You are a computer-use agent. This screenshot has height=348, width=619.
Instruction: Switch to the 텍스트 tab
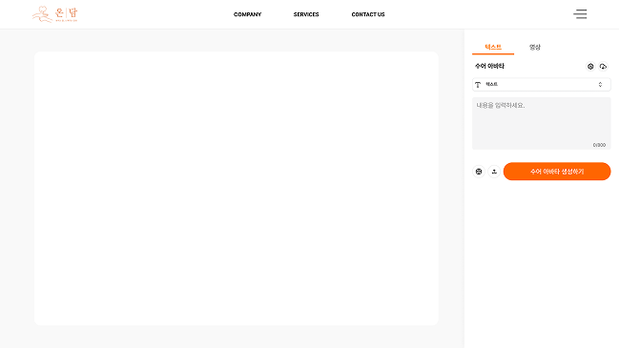pyautogui.click(x=493, y=47)
